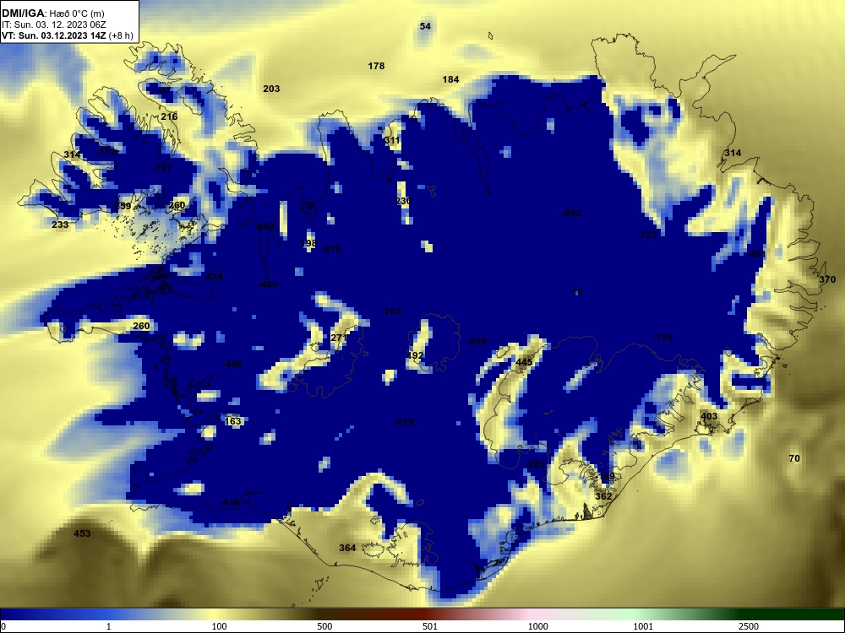The height and width of the screenshot is (633, 845).
Task: Click the legend tick label 0
Action: (3, 626)
